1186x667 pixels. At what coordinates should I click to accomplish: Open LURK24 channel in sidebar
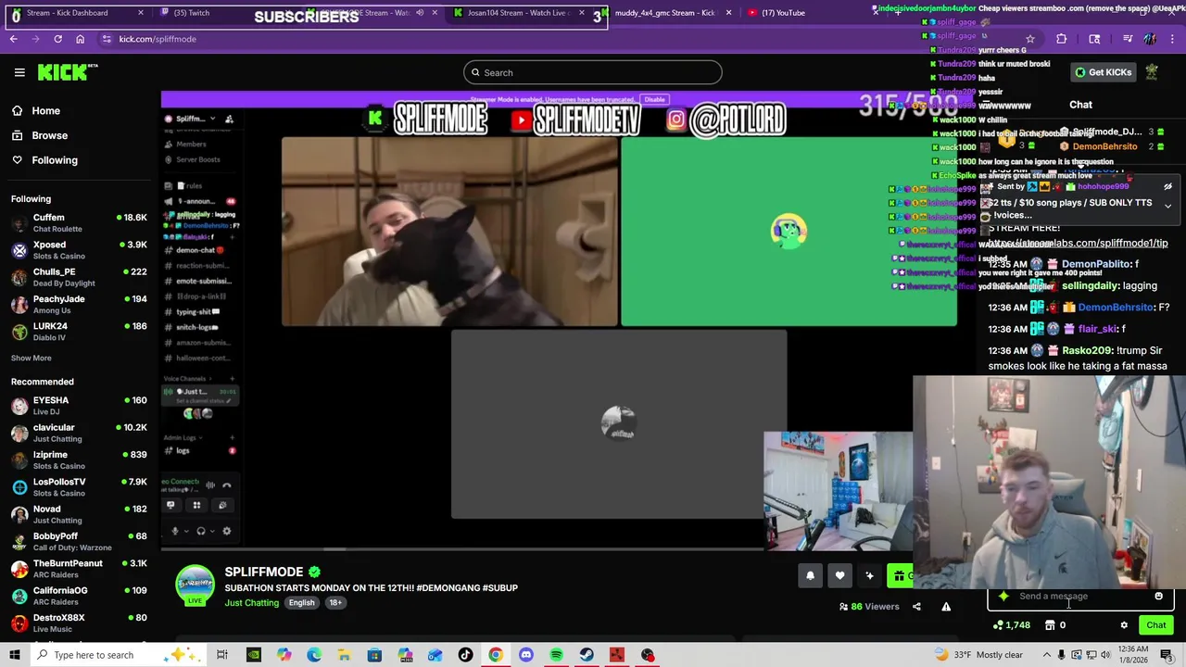pos(79,332)
